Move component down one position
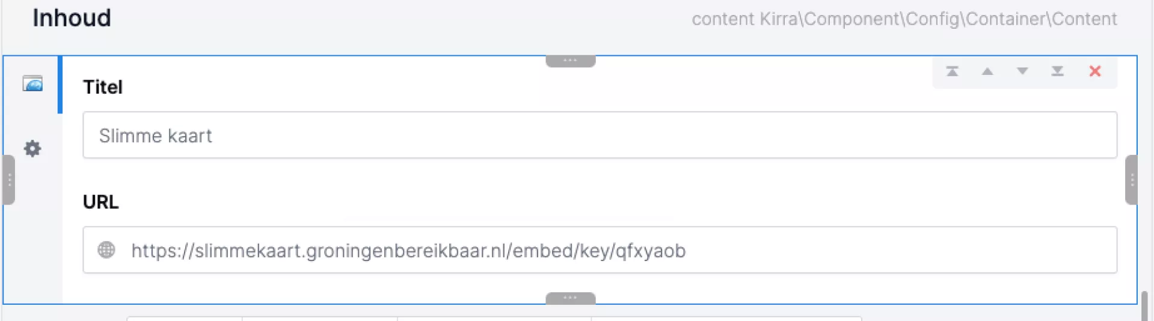This screenshot has width=1154, height=321. pos(1022,71)
